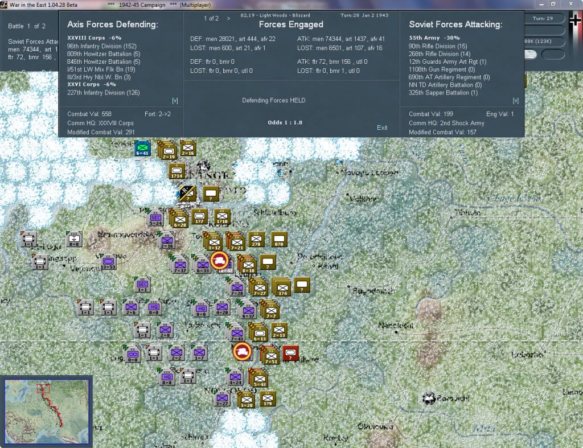Select the Soviet 8=18 infantry stack
Viewport: 583px width, 448px height.
click(x=248, y=264)
